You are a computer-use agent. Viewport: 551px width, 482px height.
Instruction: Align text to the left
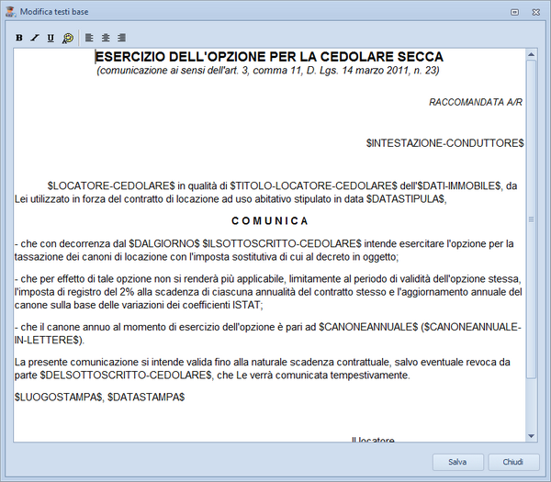[89, 38]
